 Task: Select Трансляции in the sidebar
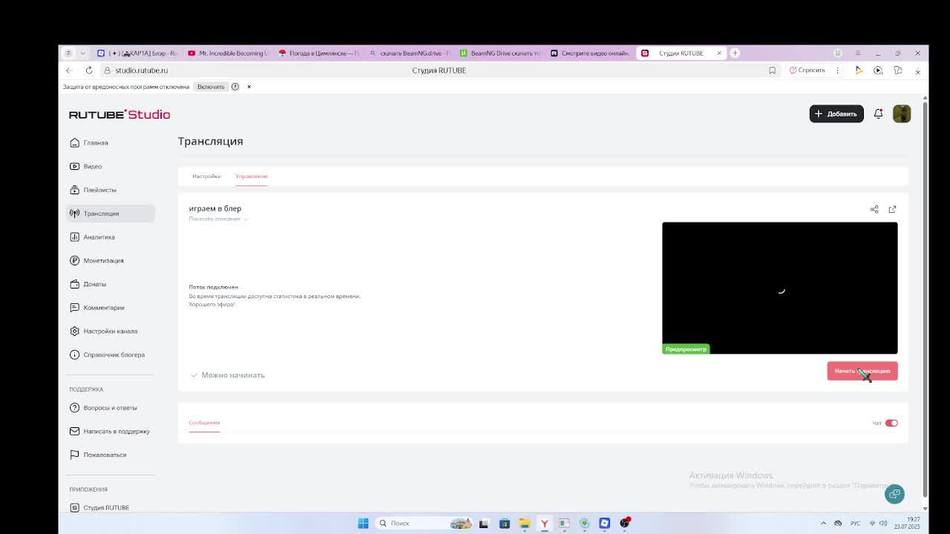point(111,214)
